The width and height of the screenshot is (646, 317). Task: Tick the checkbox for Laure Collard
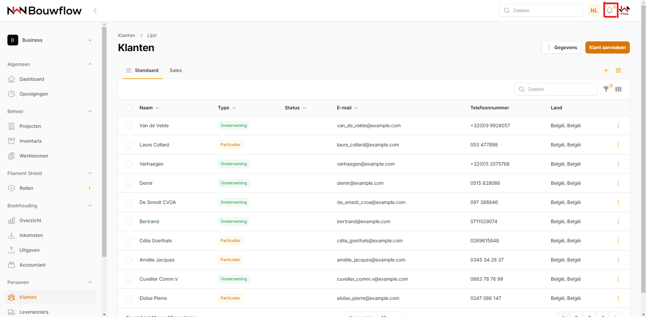[x=129, y=145]
